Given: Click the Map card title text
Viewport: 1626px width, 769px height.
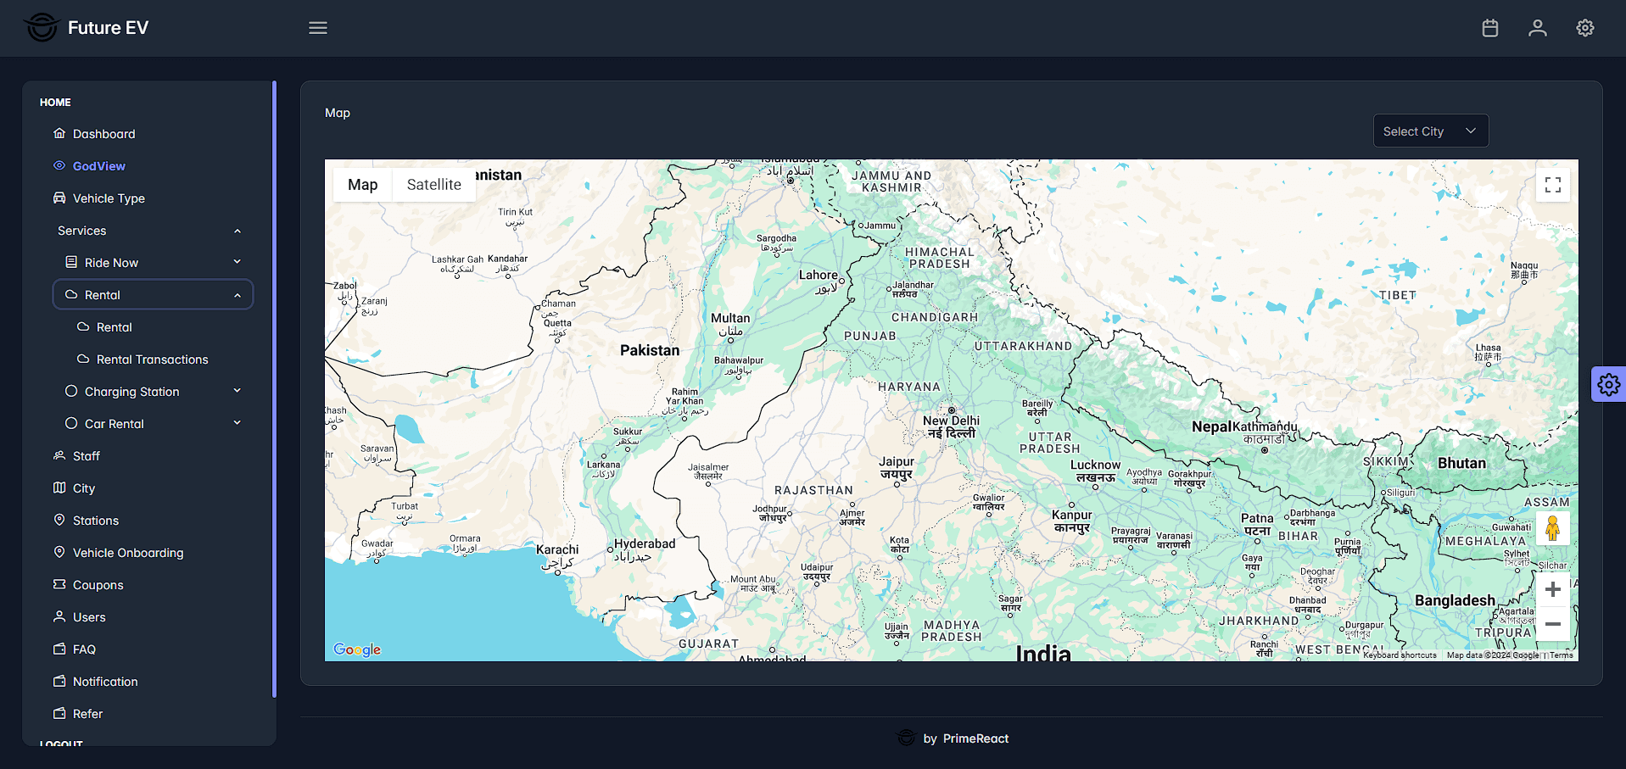Looking at the screenshot, I should [338, 113].
